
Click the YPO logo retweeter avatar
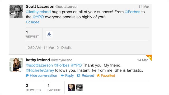pyautogui.click(x=49, y=34)
